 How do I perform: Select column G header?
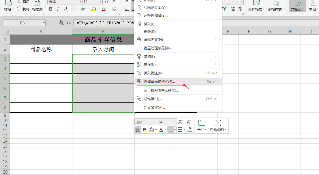pyautogui.click(x=270, y=32)
